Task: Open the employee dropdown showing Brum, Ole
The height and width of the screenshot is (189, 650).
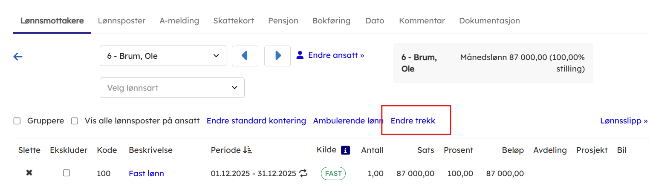Action: [x=163, y=56]
